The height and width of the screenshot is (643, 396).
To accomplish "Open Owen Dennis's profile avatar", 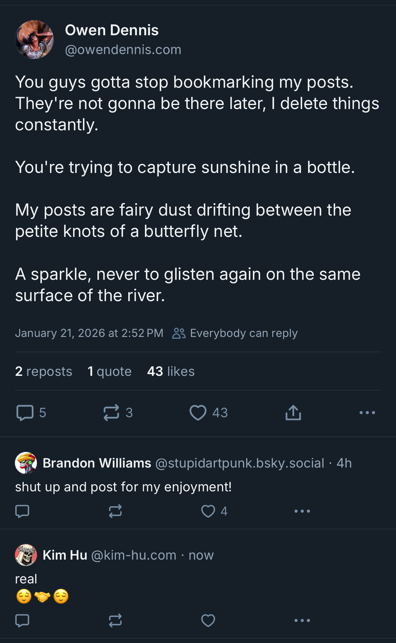I will click(x=34, y=40).
